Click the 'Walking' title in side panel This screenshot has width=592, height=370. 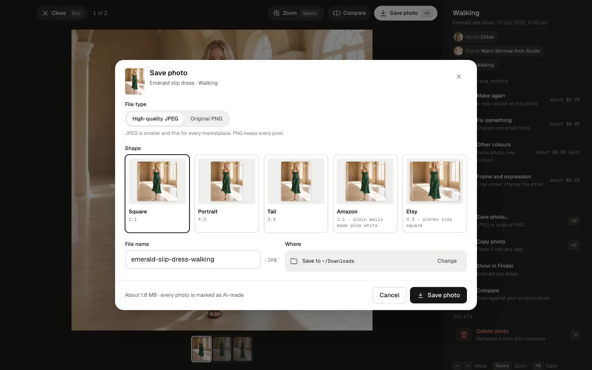pyautogui.click(x=466, y=13)
